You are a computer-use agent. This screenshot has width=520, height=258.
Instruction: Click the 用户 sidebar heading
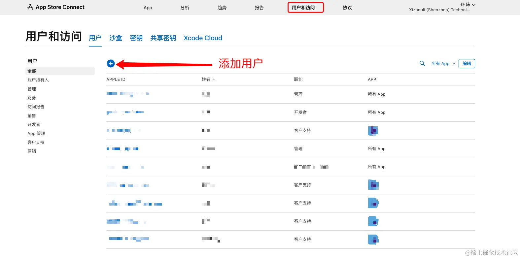32,61
